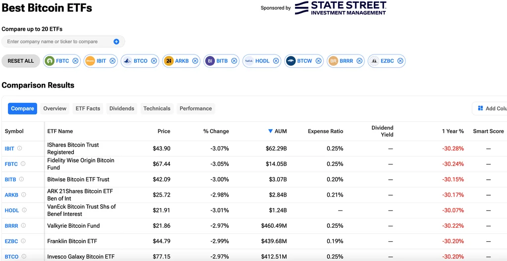
Task: Click IBIT AUM value $62.29B
Action: pos(276,149)
